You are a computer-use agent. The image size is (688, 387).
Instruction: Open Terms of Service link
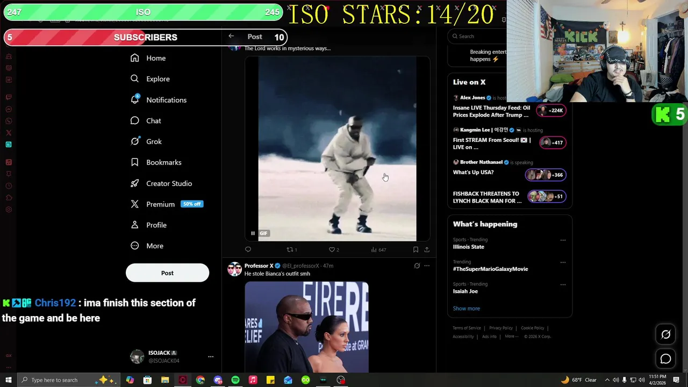pos(467,328)
